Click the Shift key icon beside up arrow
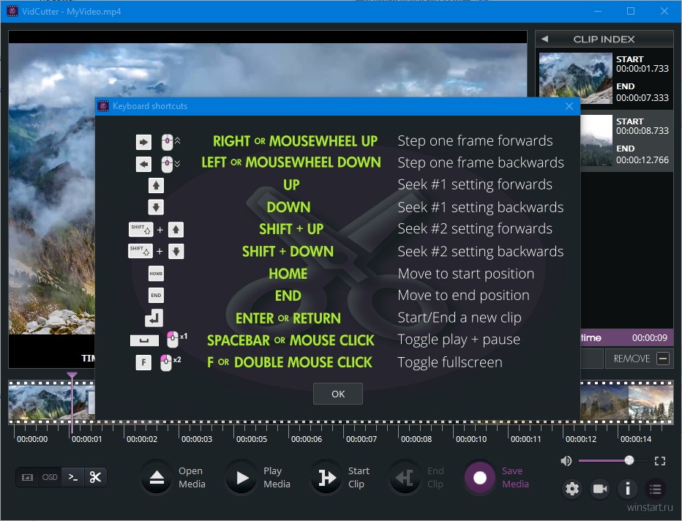The width and height of the screenshot is (682, 521). [x=141, y=229]
